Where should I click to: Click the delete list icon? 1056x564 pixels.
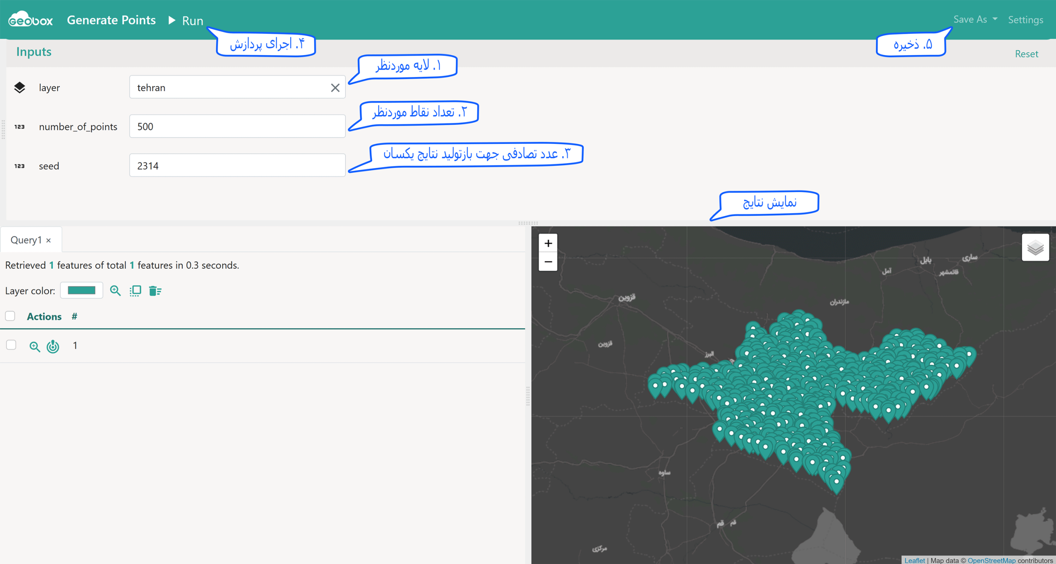[155, 291]
